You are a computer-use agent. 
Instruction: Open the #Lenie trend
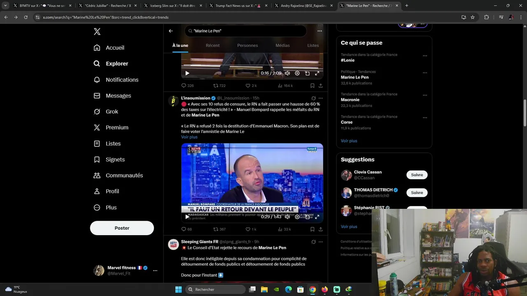[x=347, y=60]
